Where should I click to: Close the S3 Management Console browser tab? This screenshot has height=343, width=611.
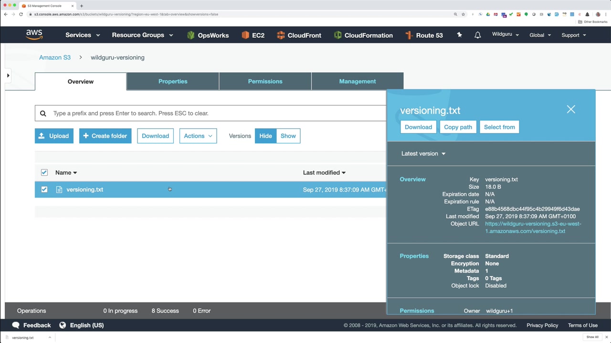[73, 6]
